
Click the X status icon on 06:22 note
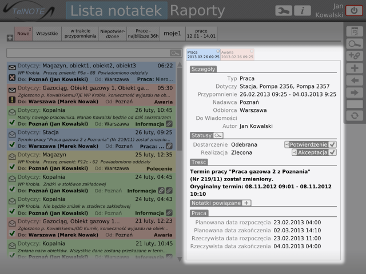pyautogui.click(x=12, y=78)
